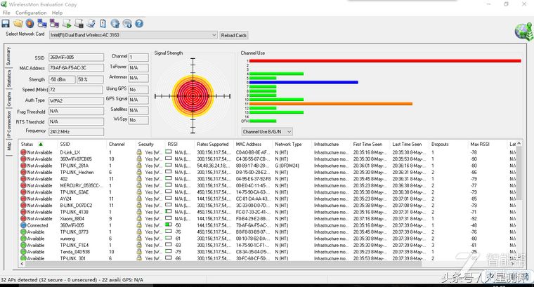This screenshot has width=534, height=287.
Task: Click the SSID column header
Action: [x=67, y=144]
